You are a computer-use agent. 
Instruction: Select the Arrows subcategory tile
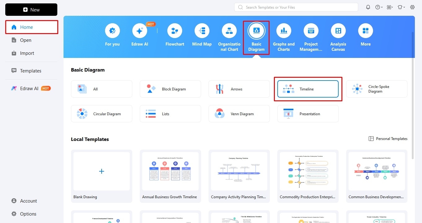pos(239,89)
